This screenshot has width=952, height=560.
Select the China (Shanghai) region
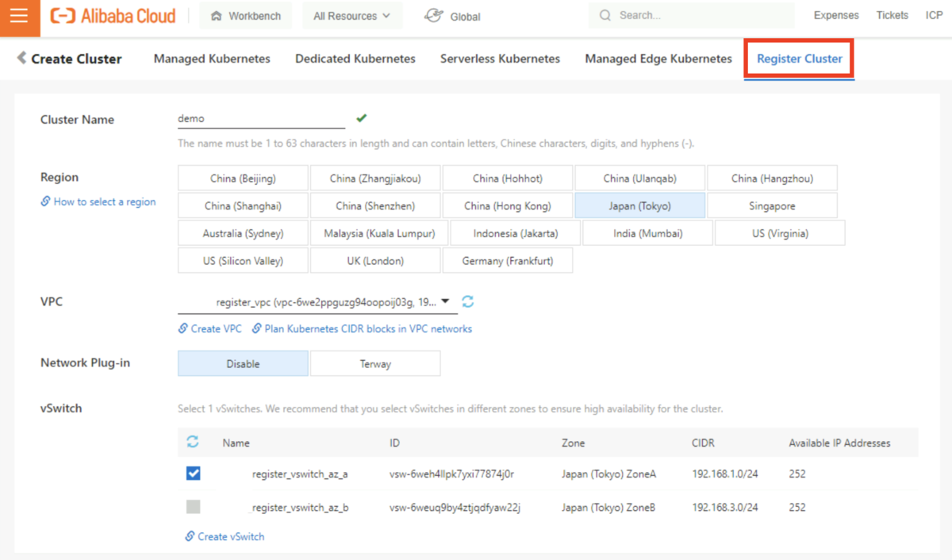pos(243,205)
